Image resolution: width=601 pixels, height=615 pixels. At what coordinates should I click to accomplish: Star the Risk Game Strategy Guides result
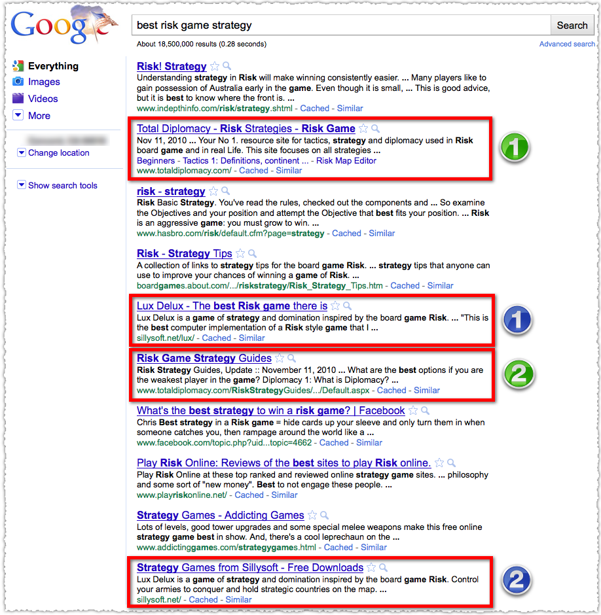[280, 358]
